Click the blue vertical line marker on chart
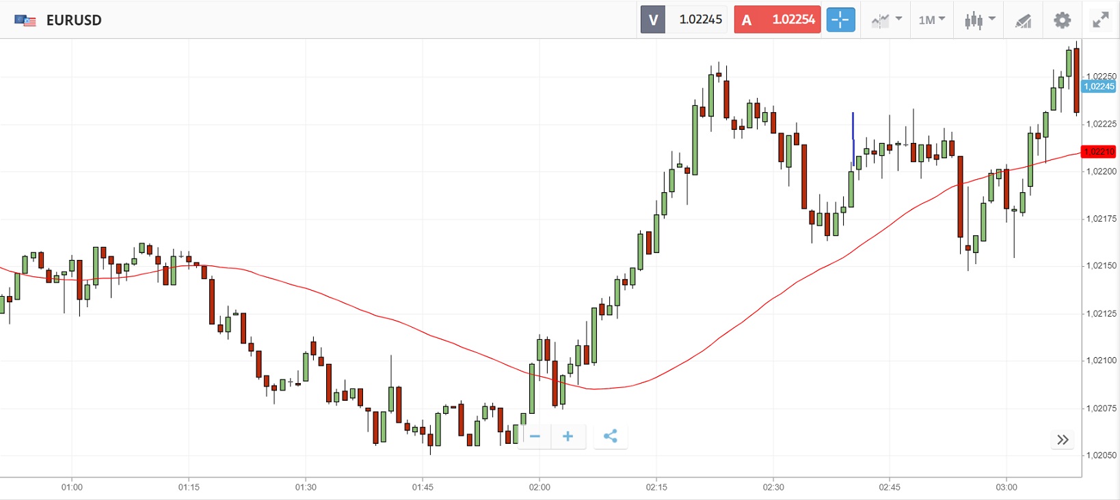 [853, 130]
